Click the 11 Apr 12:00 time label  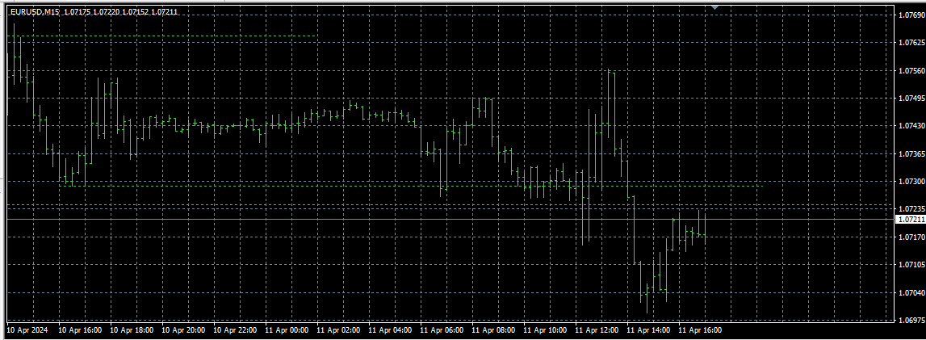(597, 330)
